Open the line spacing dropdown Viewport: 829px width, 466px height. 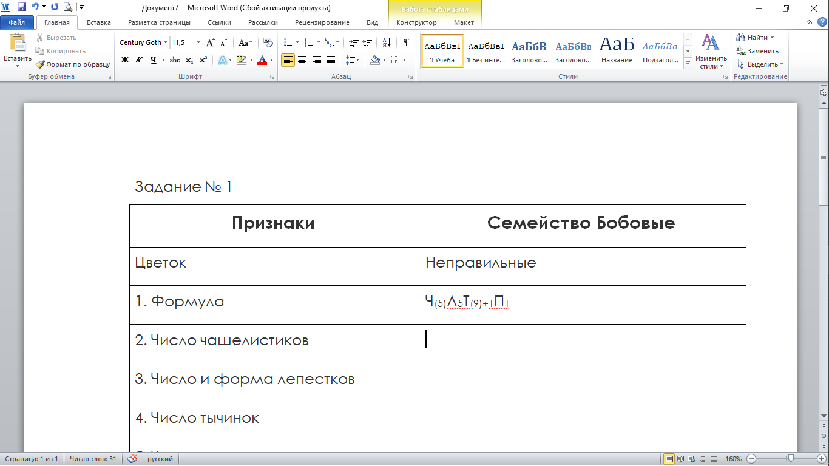pyautogui.click(x=352, y=60)
